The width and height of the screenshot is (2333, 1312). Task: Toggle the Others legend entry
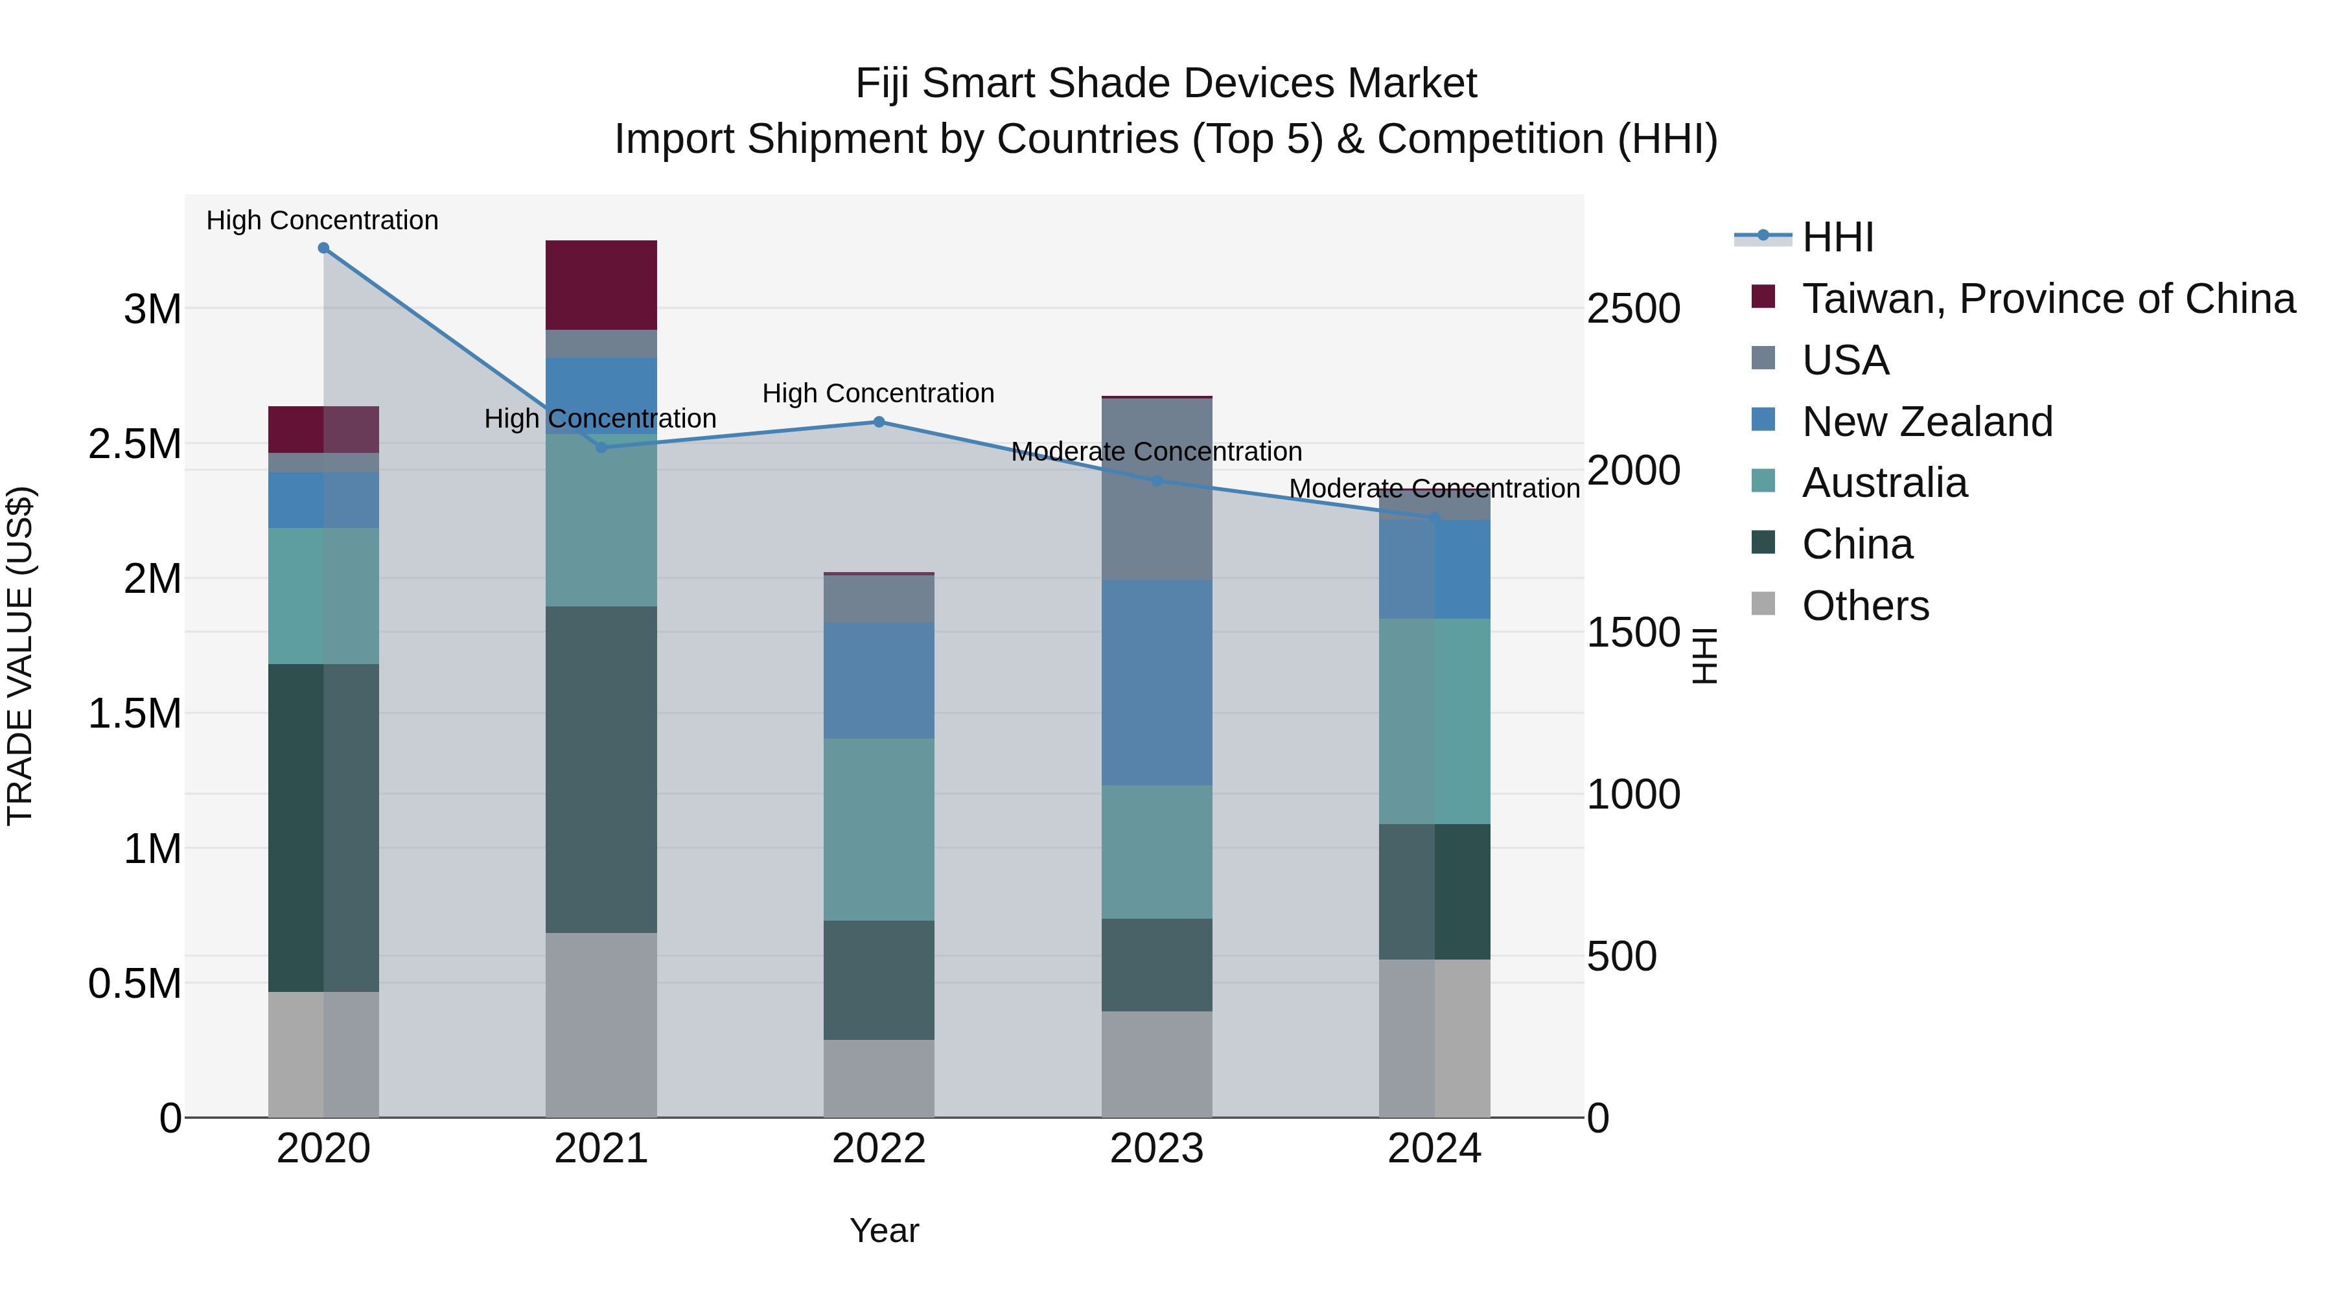coord(1840,606)
